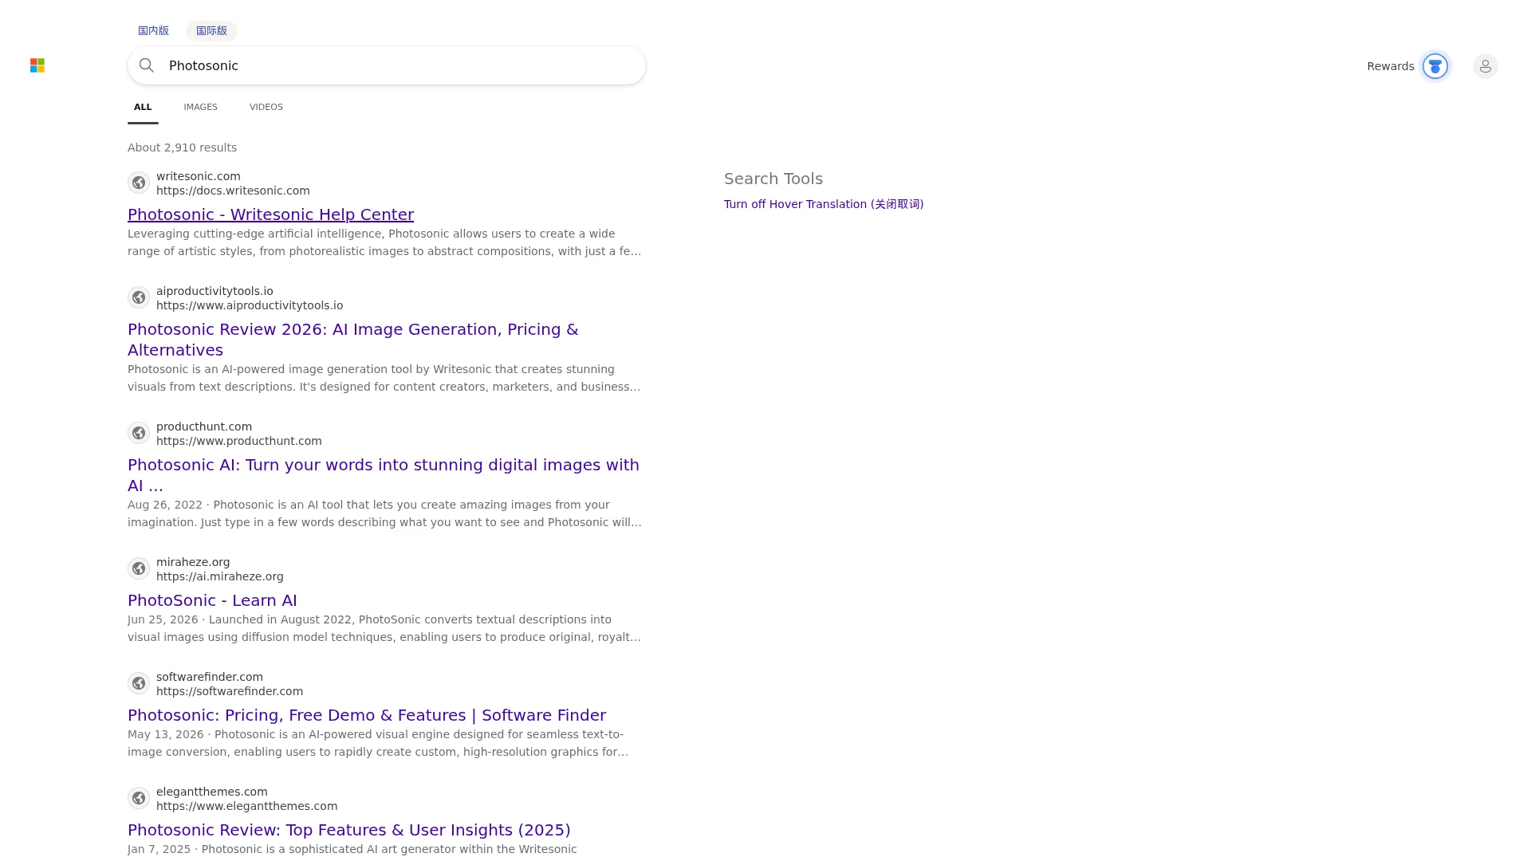This screenshot has width=1531, height=861.
Task: Open Photosonic - Writesonic Help Center result
Action: (270, 214)
